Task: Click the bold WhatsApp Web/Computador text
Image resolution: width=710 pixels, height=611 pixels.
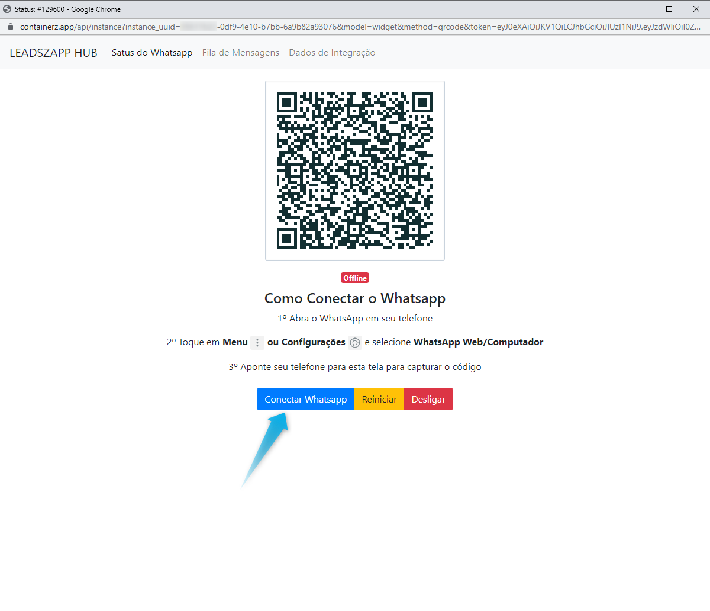Action: pos(478,342)
